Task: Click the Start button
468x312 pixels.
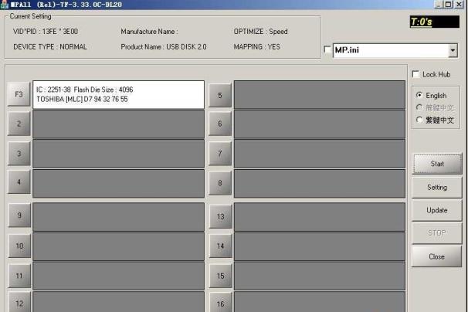Action: click(x=437, y=164)
